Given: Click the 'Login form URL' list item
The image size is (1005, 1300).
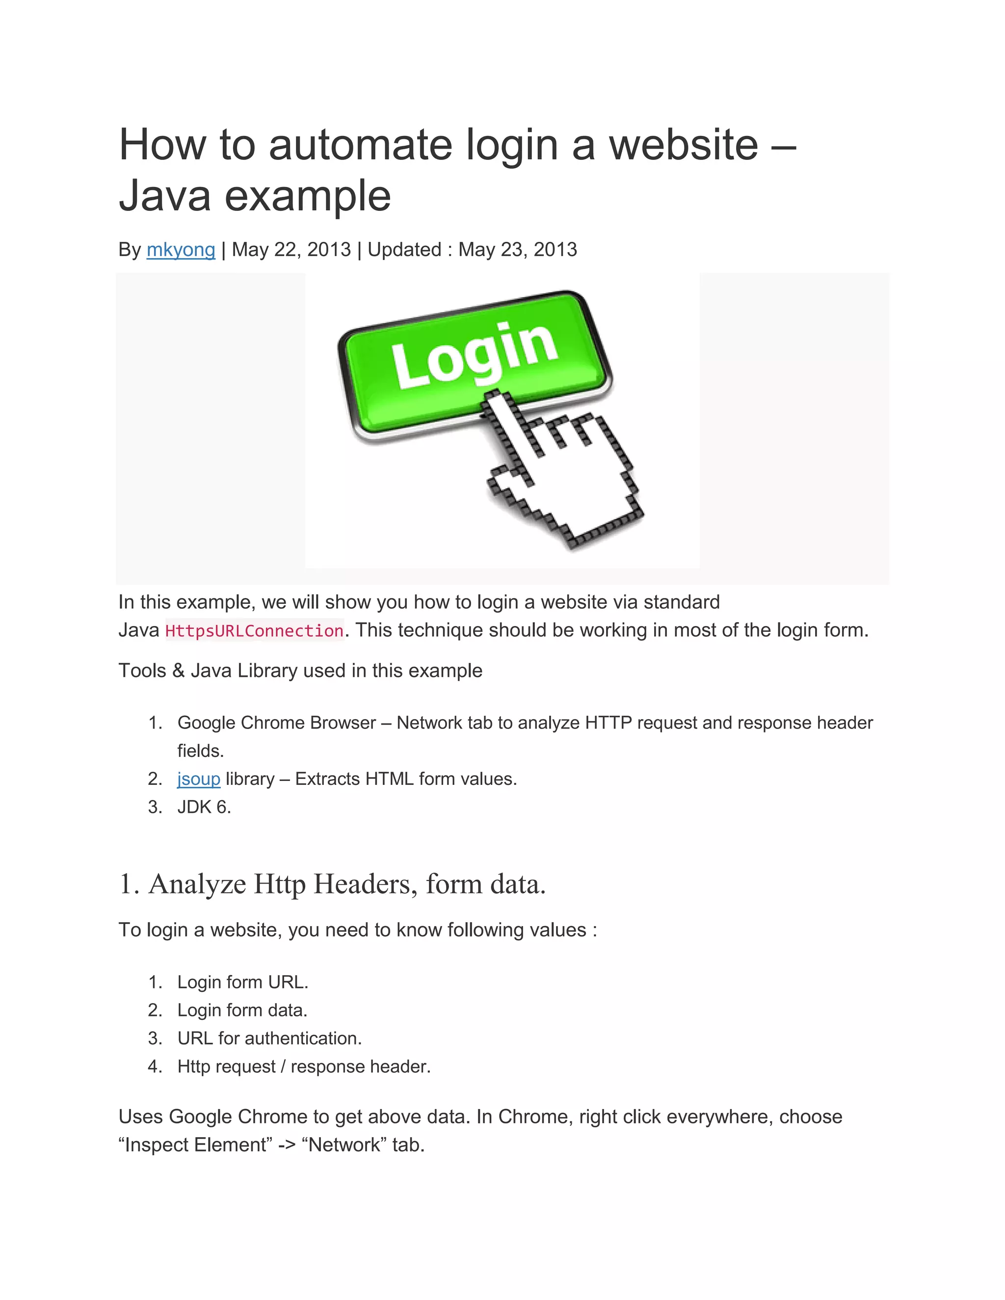Looking at the screenshot, I should click(243, 982).
